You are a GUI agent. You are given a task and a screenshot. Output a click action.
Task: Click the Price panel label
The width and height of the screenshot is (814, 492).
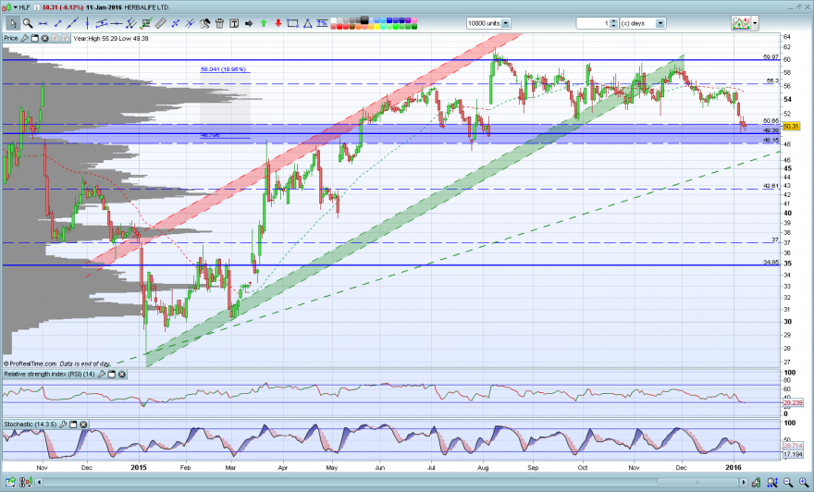click(x=11, y=38)
